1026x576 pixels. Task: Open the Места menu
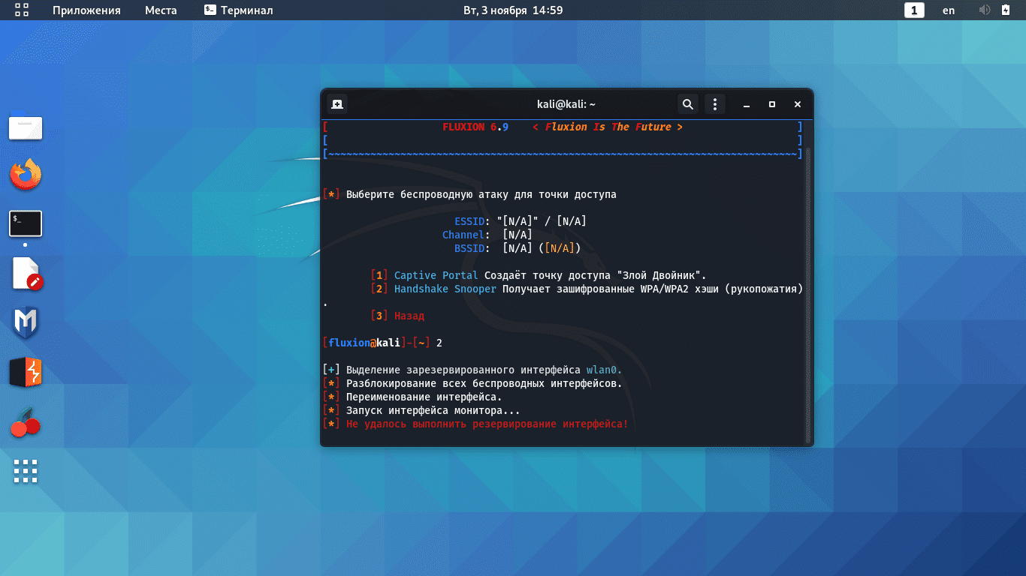(x=161, y=10)
